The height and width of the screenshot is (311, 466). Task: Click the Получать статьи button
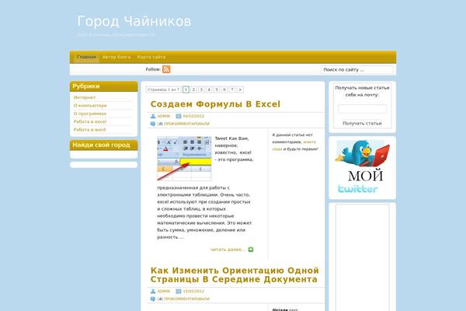(x=362, y=123)
